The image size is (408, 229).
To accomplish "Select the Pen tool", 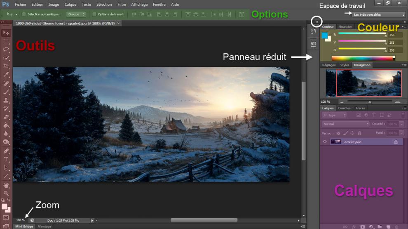I will (x=6, y=151).
